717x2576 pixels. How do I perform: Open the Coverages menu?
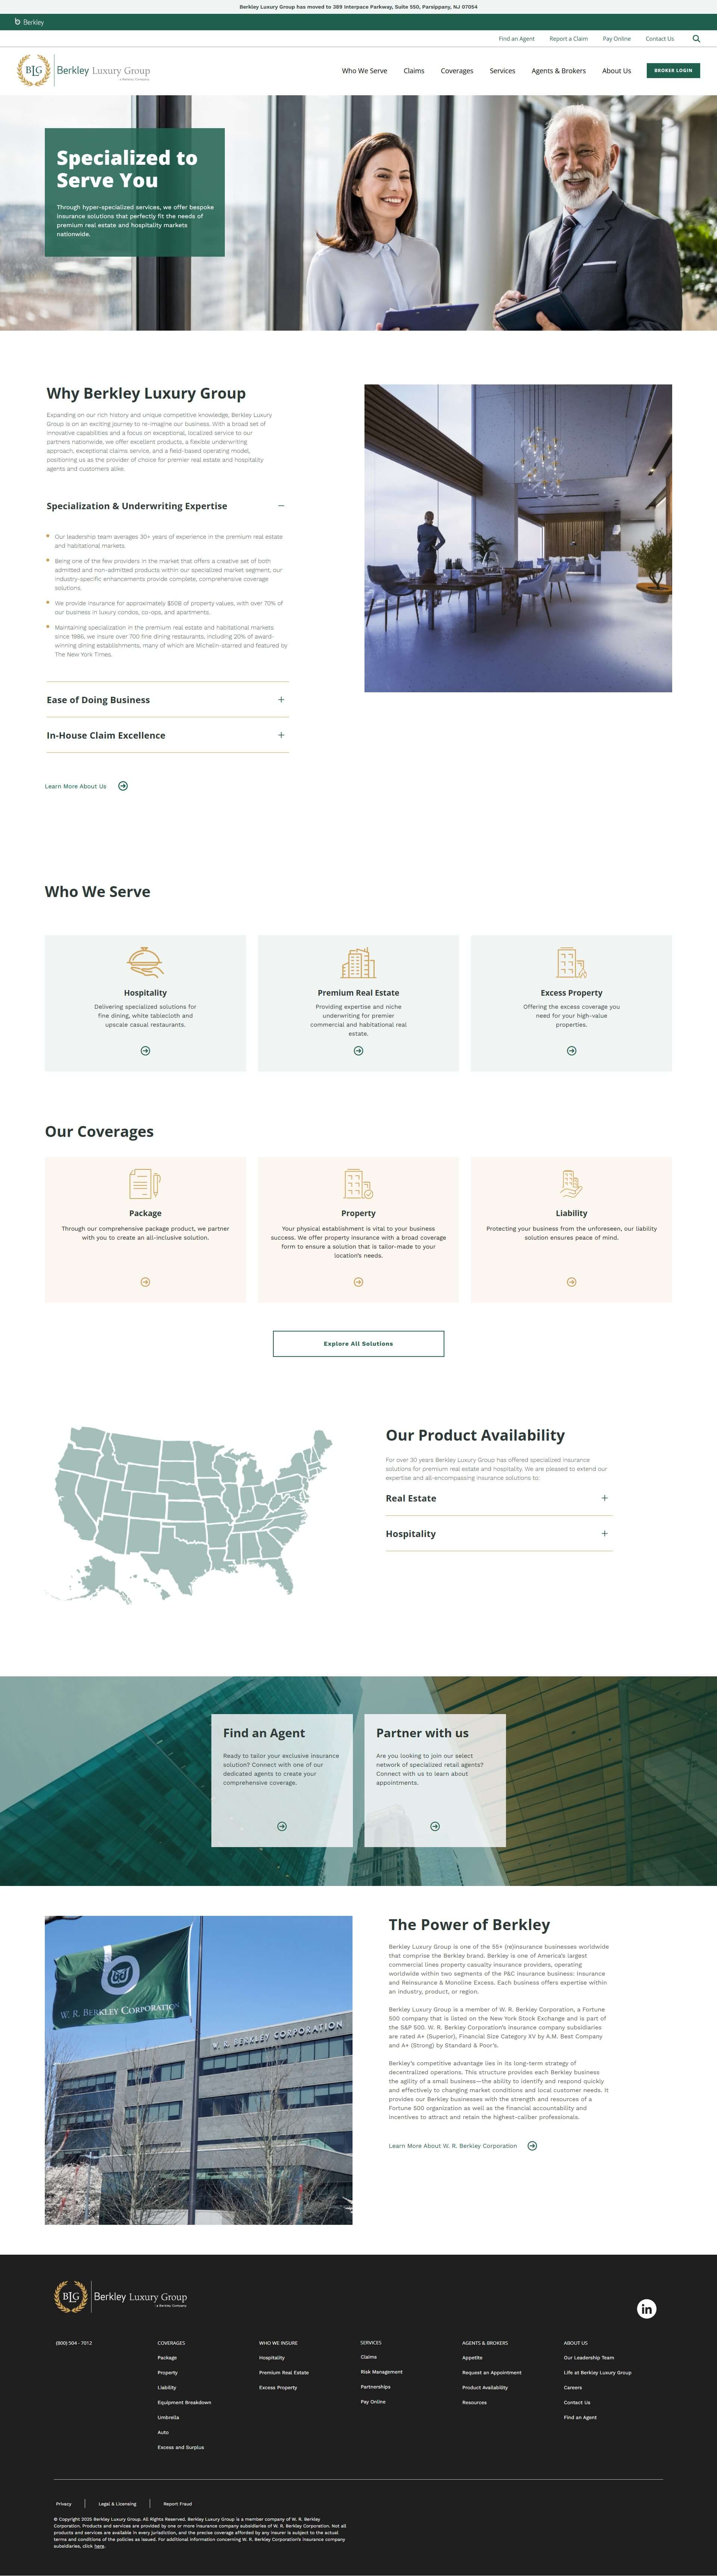pyautogui.click(x=457, y=71)
